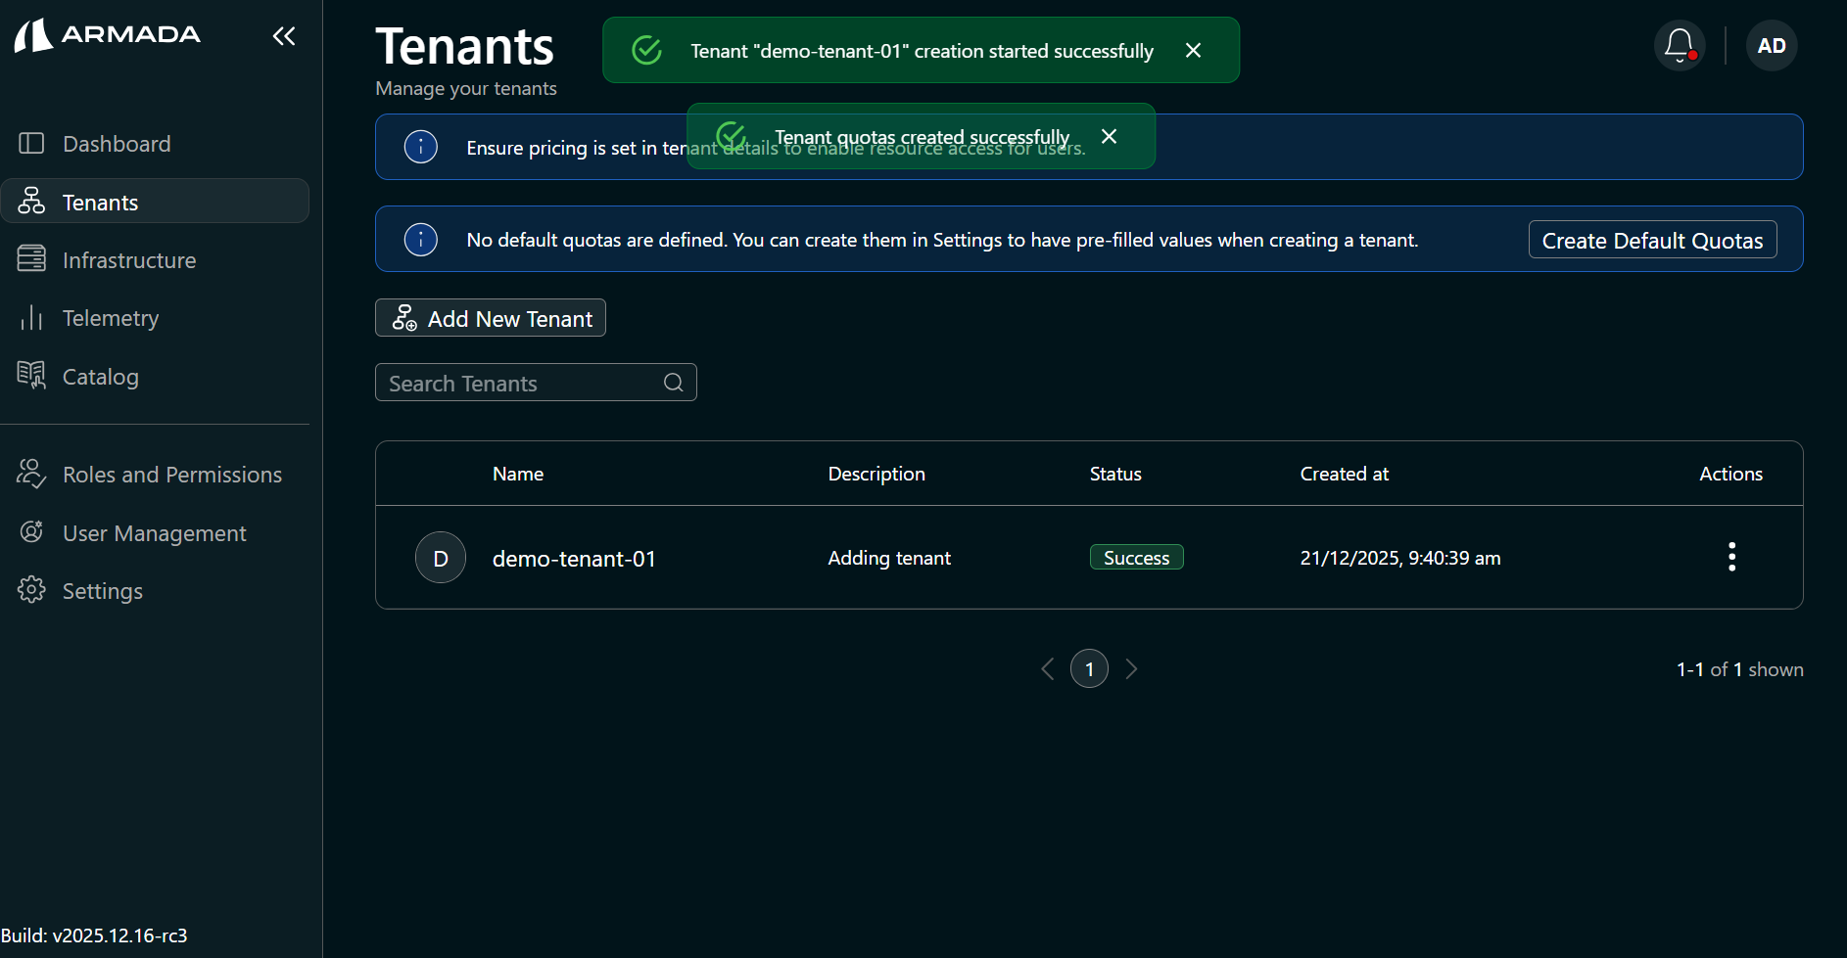Navigate to Telemetry in the sidebar
1847x958 pixels.
coord(110,317)
